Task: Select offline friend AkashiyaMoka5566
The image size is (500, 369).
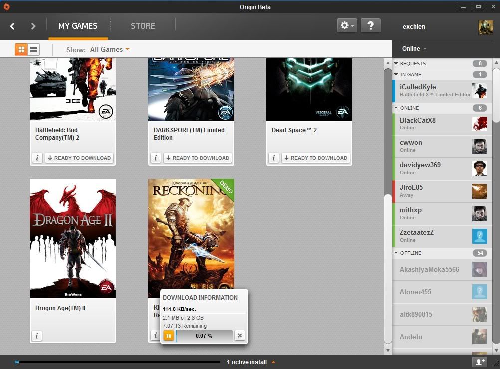Action: (x=442, y=270)
